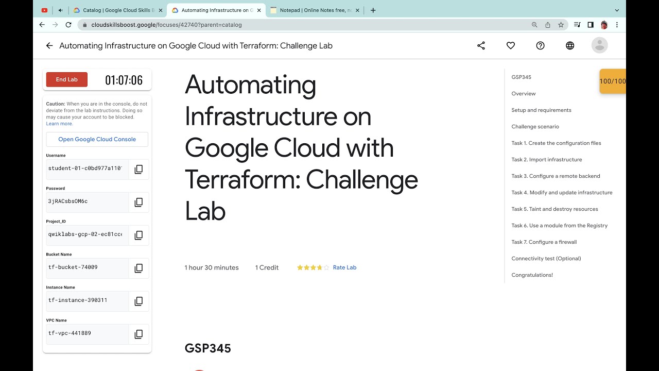Go back in browser history
The image size is (659, 371).
pos(42,25)
